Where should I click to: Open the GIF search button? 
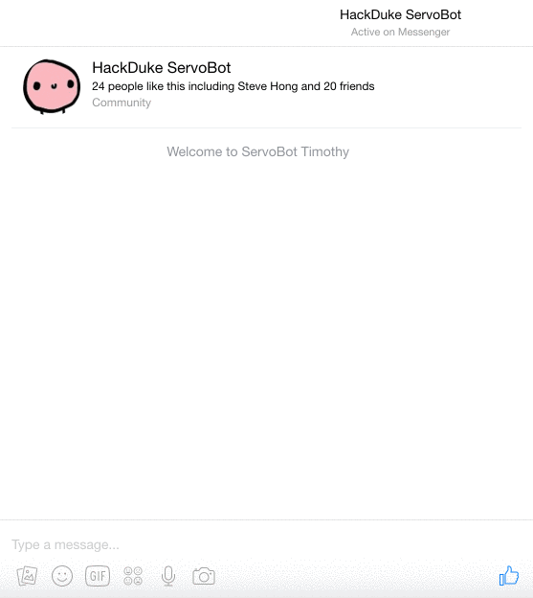(x=98, y=576)
